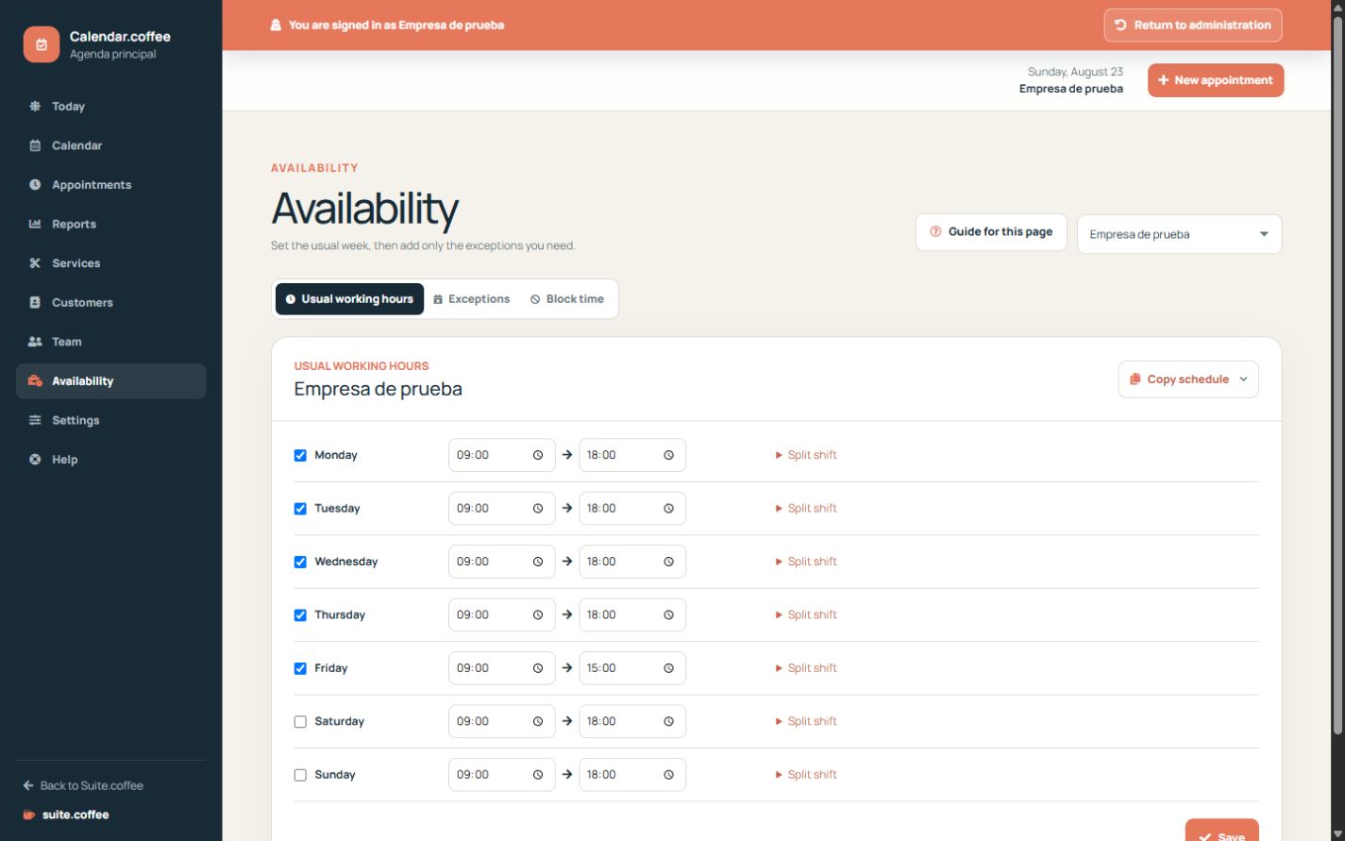Screen dimensions: 1345x841
Task: Open the Empresa de prueba agenda dropdown
Action: [1179, 234]
